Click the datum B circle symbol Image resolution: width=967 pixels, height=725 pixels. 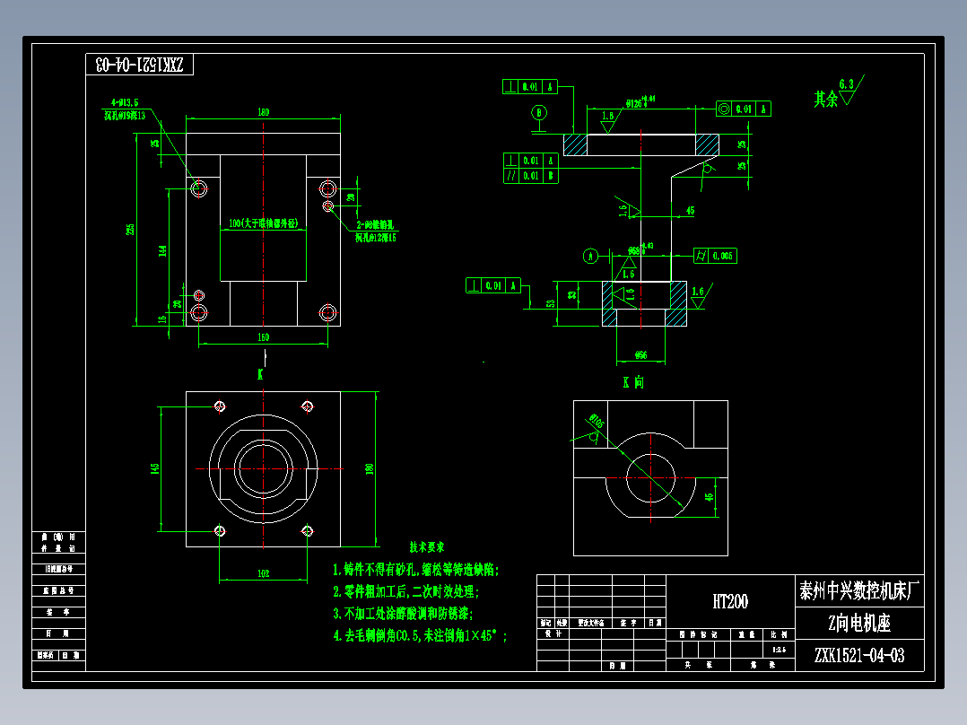click(x=540, y=113)
